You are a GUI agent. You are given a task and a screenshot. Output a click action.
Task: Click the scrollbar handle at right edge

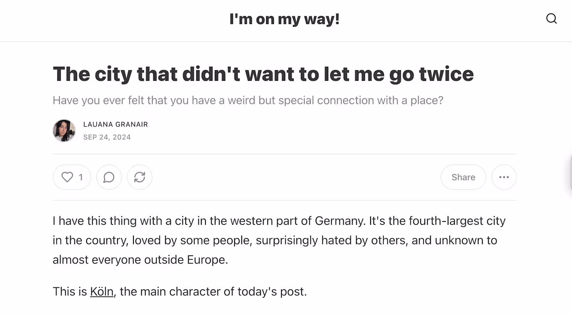tap(570, 172)
